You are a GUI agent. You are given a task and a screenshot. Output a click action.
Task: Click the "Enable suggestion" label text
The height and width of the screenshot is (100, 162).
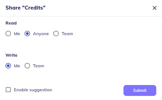tap(33, 90)
